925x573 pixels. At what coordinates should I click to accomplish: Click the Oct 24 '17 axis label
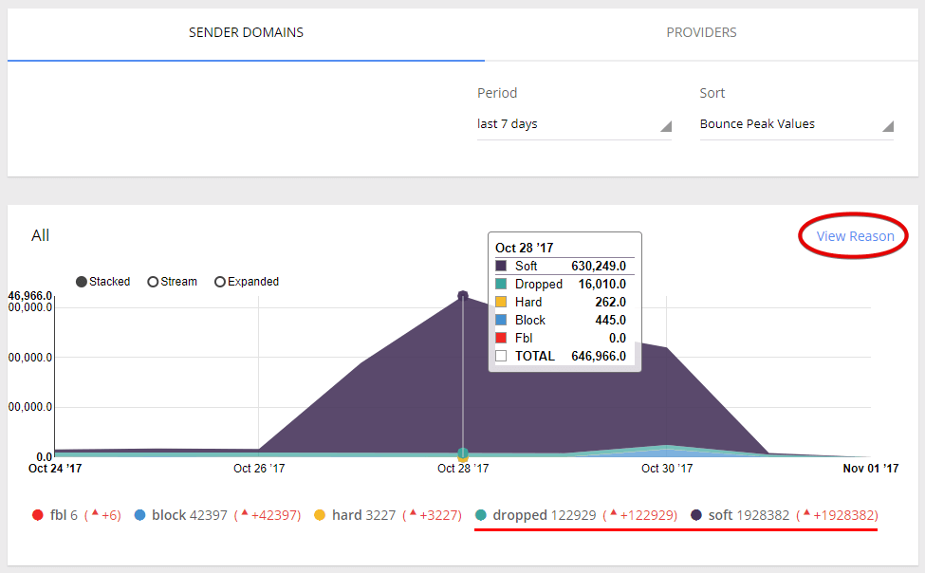pos(55,469)
